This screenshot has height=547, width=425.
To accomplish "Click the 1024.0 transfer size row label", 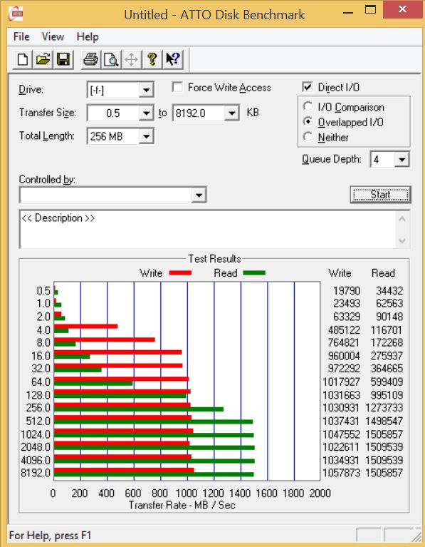I will point(36,434).
